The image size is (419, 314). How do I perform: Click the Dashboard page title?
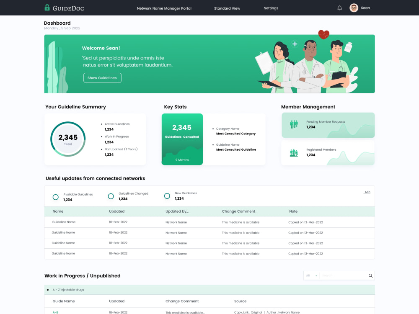57,23
